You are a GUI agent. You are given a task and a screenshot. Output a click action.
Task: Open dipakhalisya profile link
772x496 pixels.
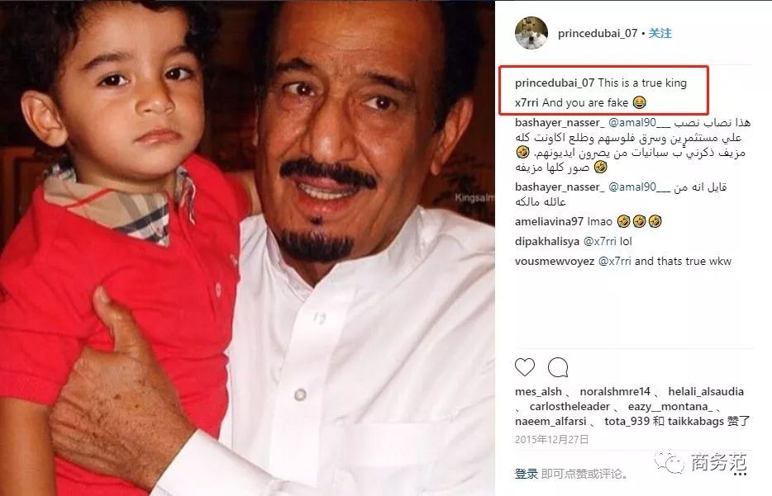pyautogui.click(x=547, y=241)
